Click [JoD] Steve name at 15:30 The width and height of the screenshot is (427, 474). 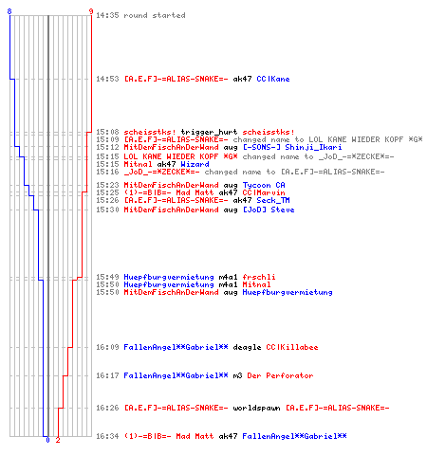pos(269,210)
